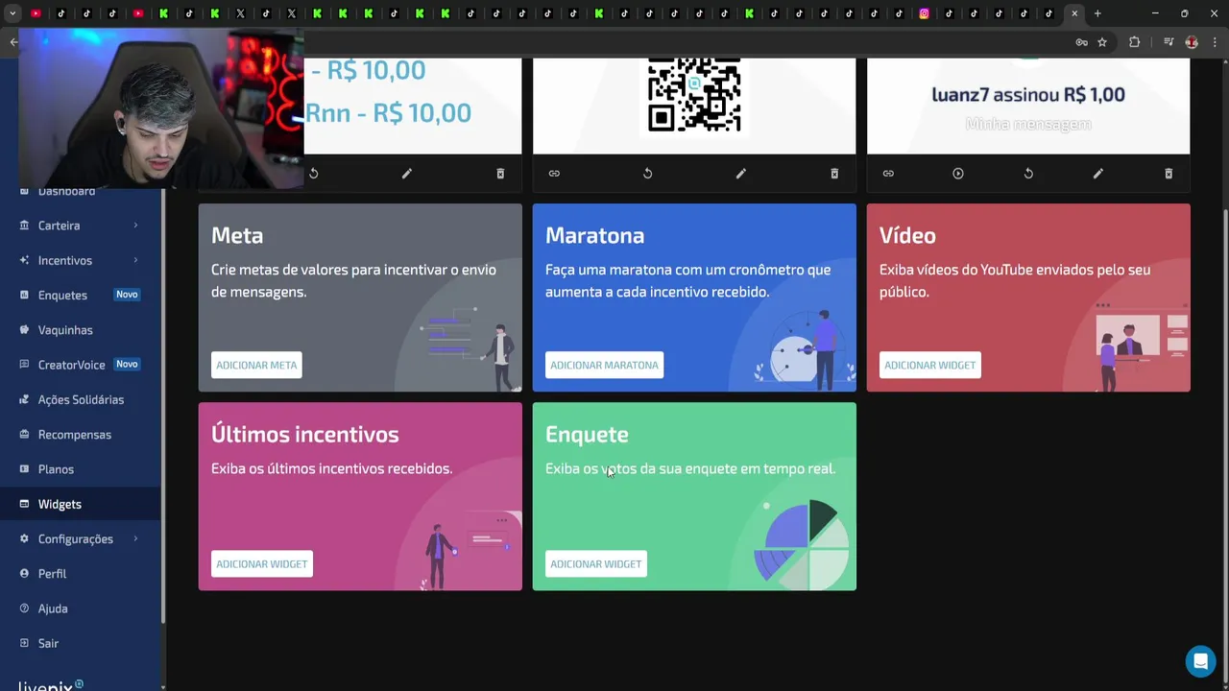The width and height of the screenshot is (1229, 691).
Task: Bookmark this page with the star icon
Action: (1102, 42)
